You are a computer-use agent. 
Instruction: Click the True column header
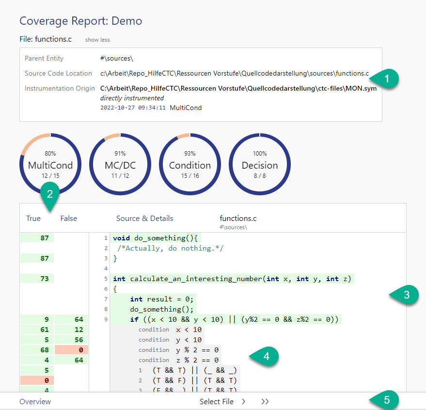click(33, 219)
